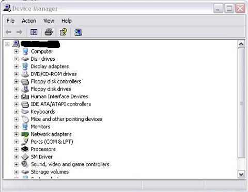The height and width of the screenshot is (192, 248).
Task: Select the DVD/CD-ROM drives disc icon
Action: 25,74
